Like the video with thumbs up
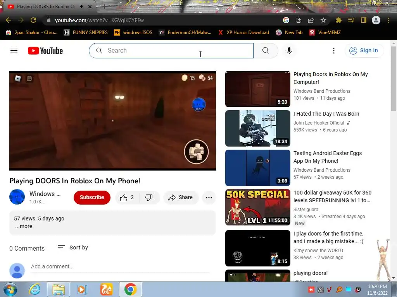The width and height of the screenshot is (397, 297). click(x=127, y=198)
